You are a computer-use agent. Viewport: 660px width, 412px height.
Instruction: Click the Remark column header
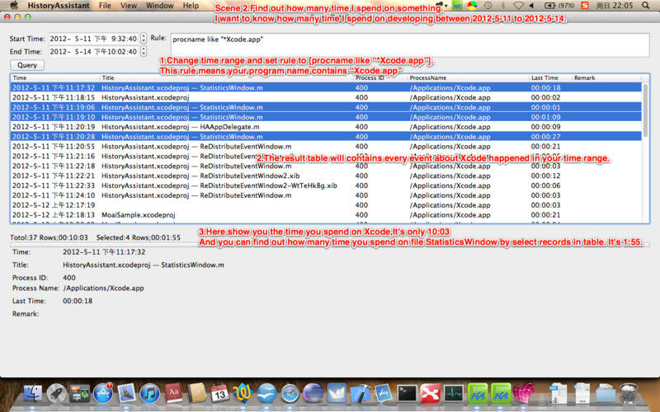point(606,77)
